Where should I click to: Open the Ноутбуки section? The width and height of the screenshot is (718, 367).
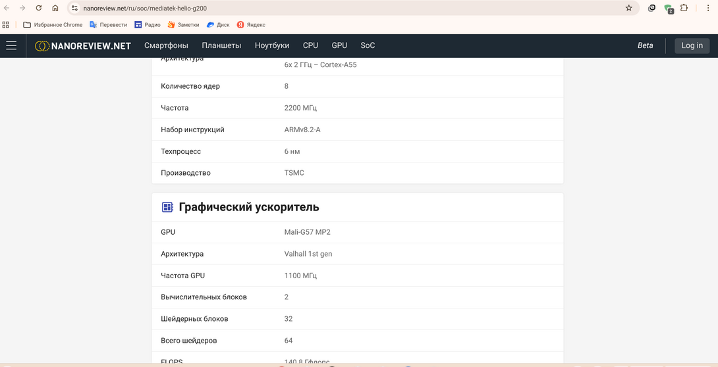(272, 45)
